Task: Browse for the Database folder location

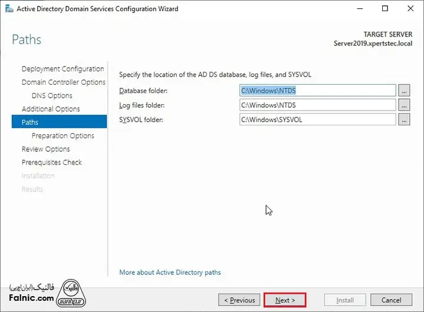Action: [404, 91]
